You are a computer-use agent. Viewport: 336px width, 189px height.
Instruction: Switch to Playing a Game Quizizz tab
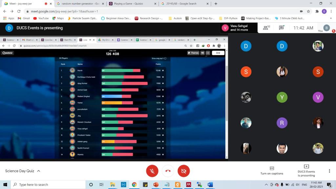[130, 4]
